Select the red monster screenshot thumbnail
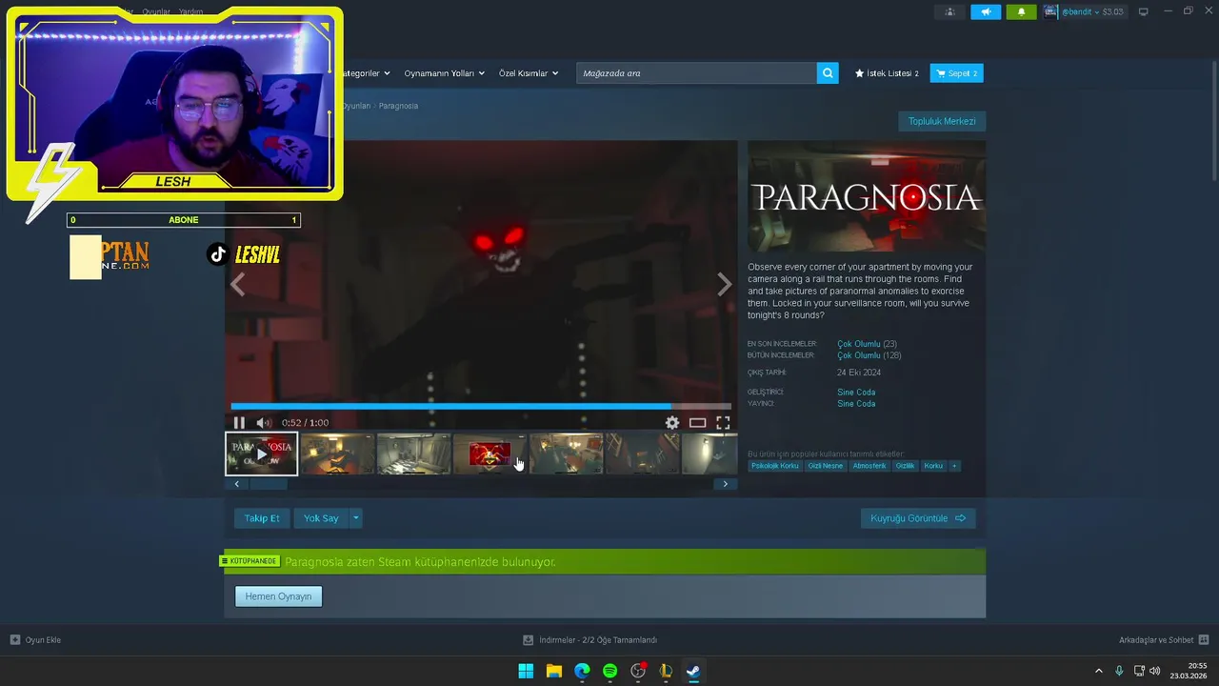This screenshot has width=1219, height=686. click(490, 454)
